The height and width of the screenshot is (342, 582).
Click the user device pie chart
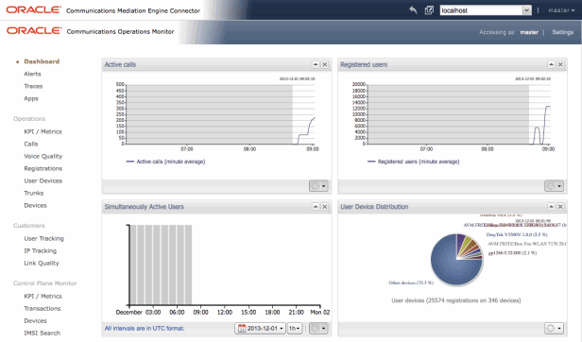click(456, 260)
